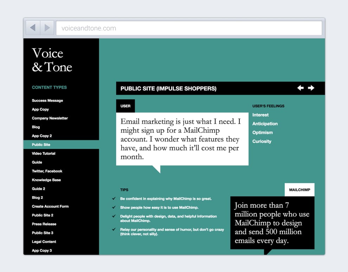Open Twitter, Facebook content type
Screen dimensions: 348x272
(47, 171)
